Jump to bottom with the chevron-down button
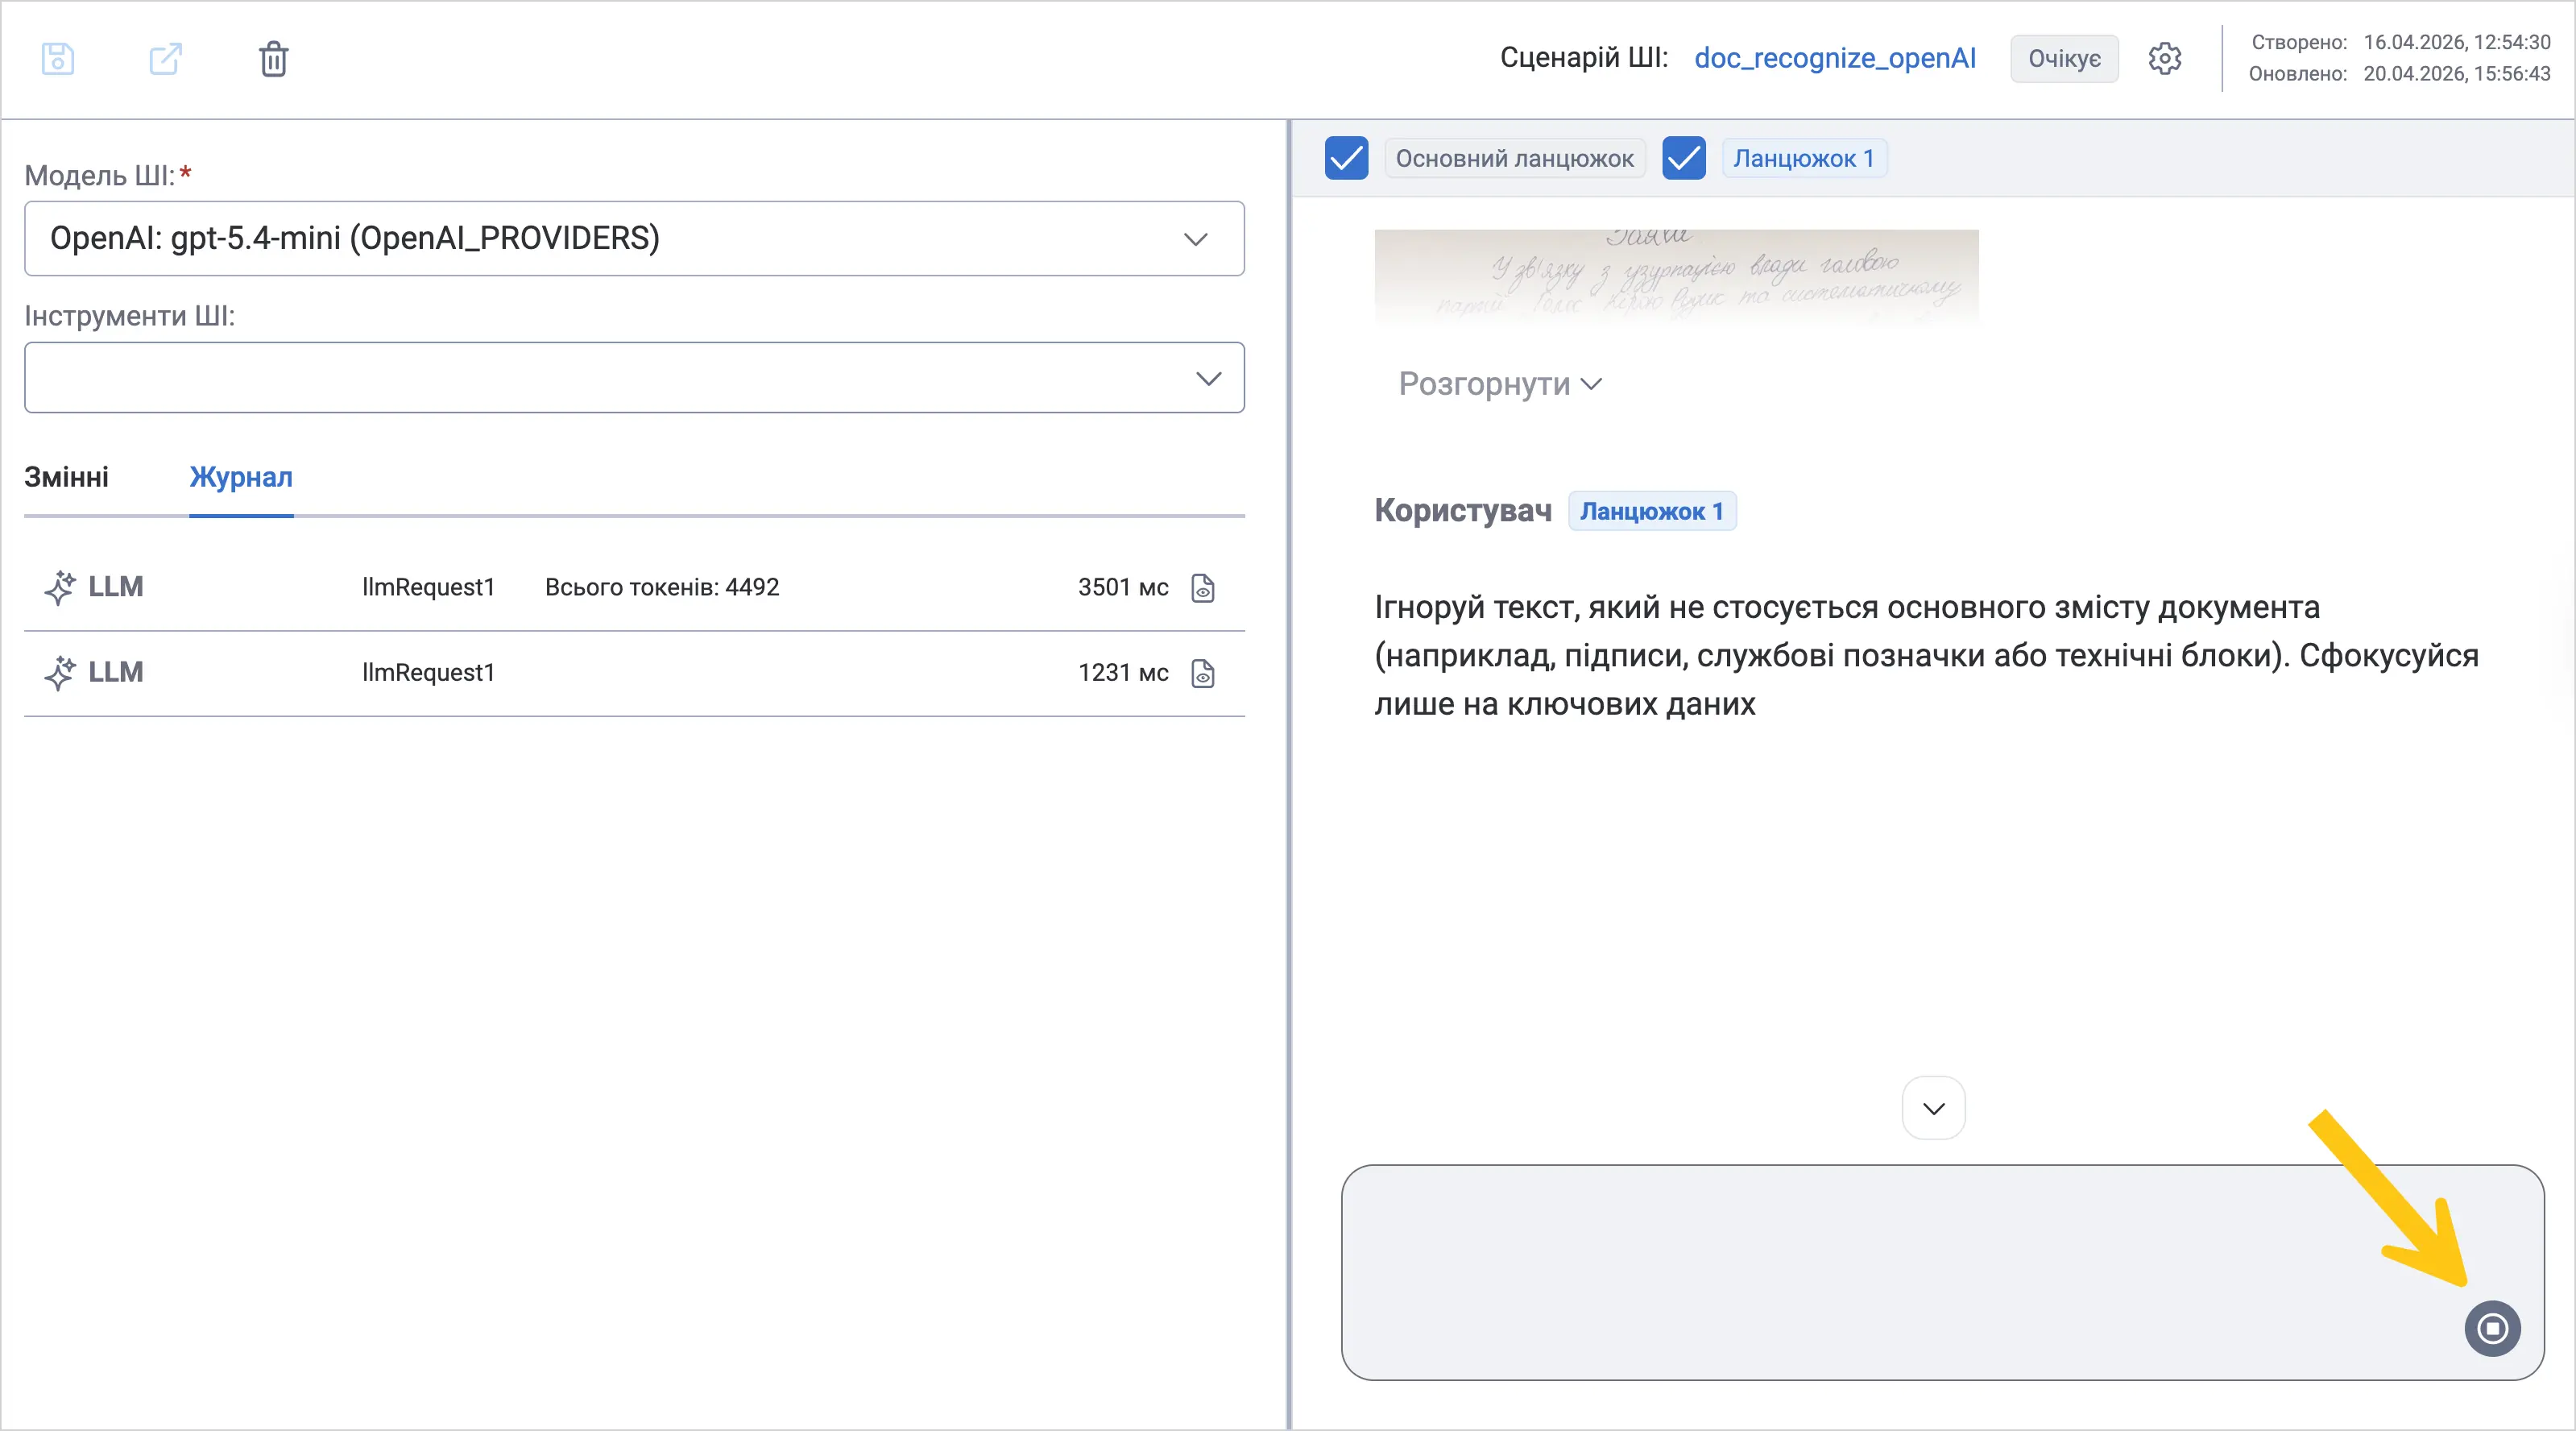 pos(1933,1108)
